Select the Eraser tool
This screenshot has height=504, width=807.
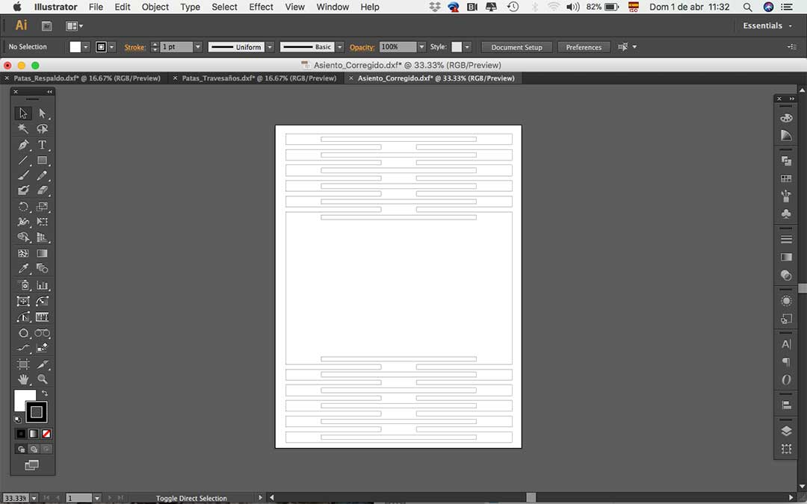[x=42, y=190]
